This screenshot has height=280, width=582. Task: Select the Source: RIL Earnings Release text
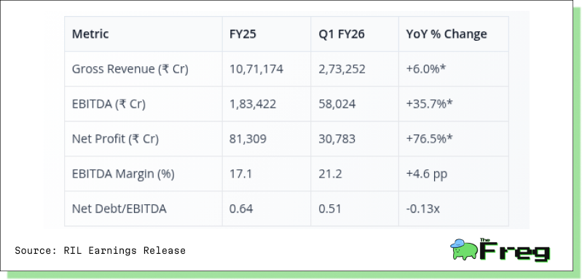pyautogui.click(x=100, y=250)
